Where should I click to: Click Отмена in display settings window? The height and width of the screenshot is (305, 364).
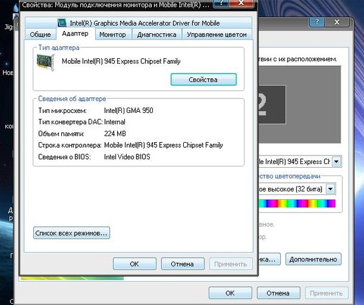pyautogui.click(x=278, y=293)
